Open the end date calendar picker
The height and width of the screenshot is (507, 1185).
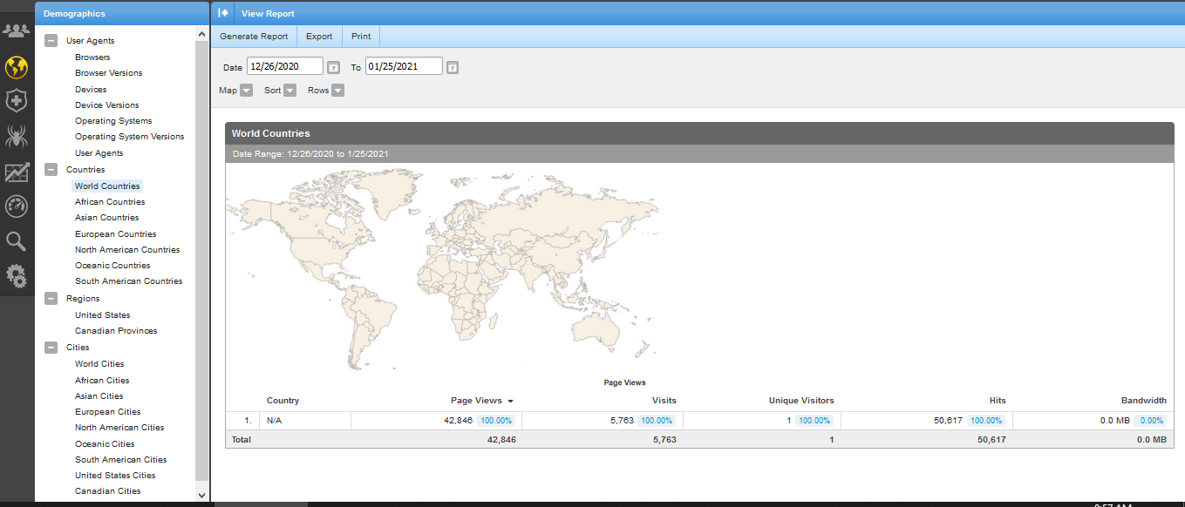click(452, 68)
